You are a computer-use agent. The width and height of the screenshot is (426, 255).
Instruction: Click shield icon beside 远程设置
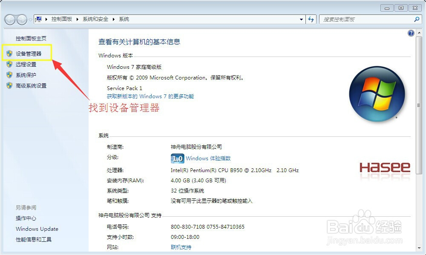[x=9, y=64]
